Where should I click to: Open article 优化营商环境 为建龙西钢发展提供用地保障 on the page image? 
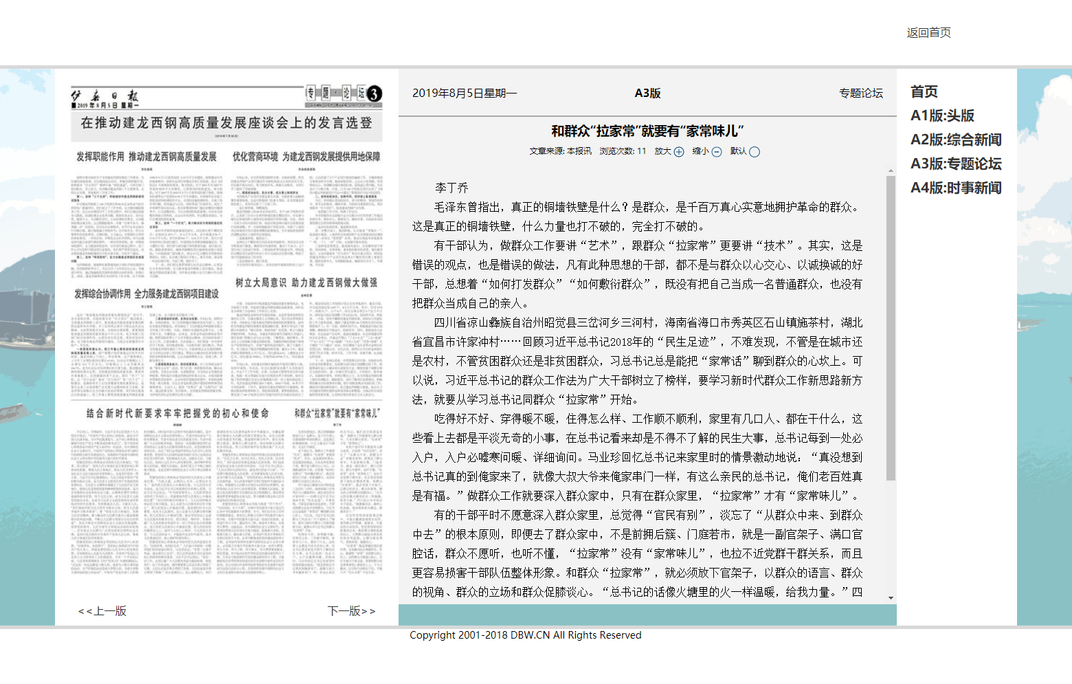click(306, 157)
